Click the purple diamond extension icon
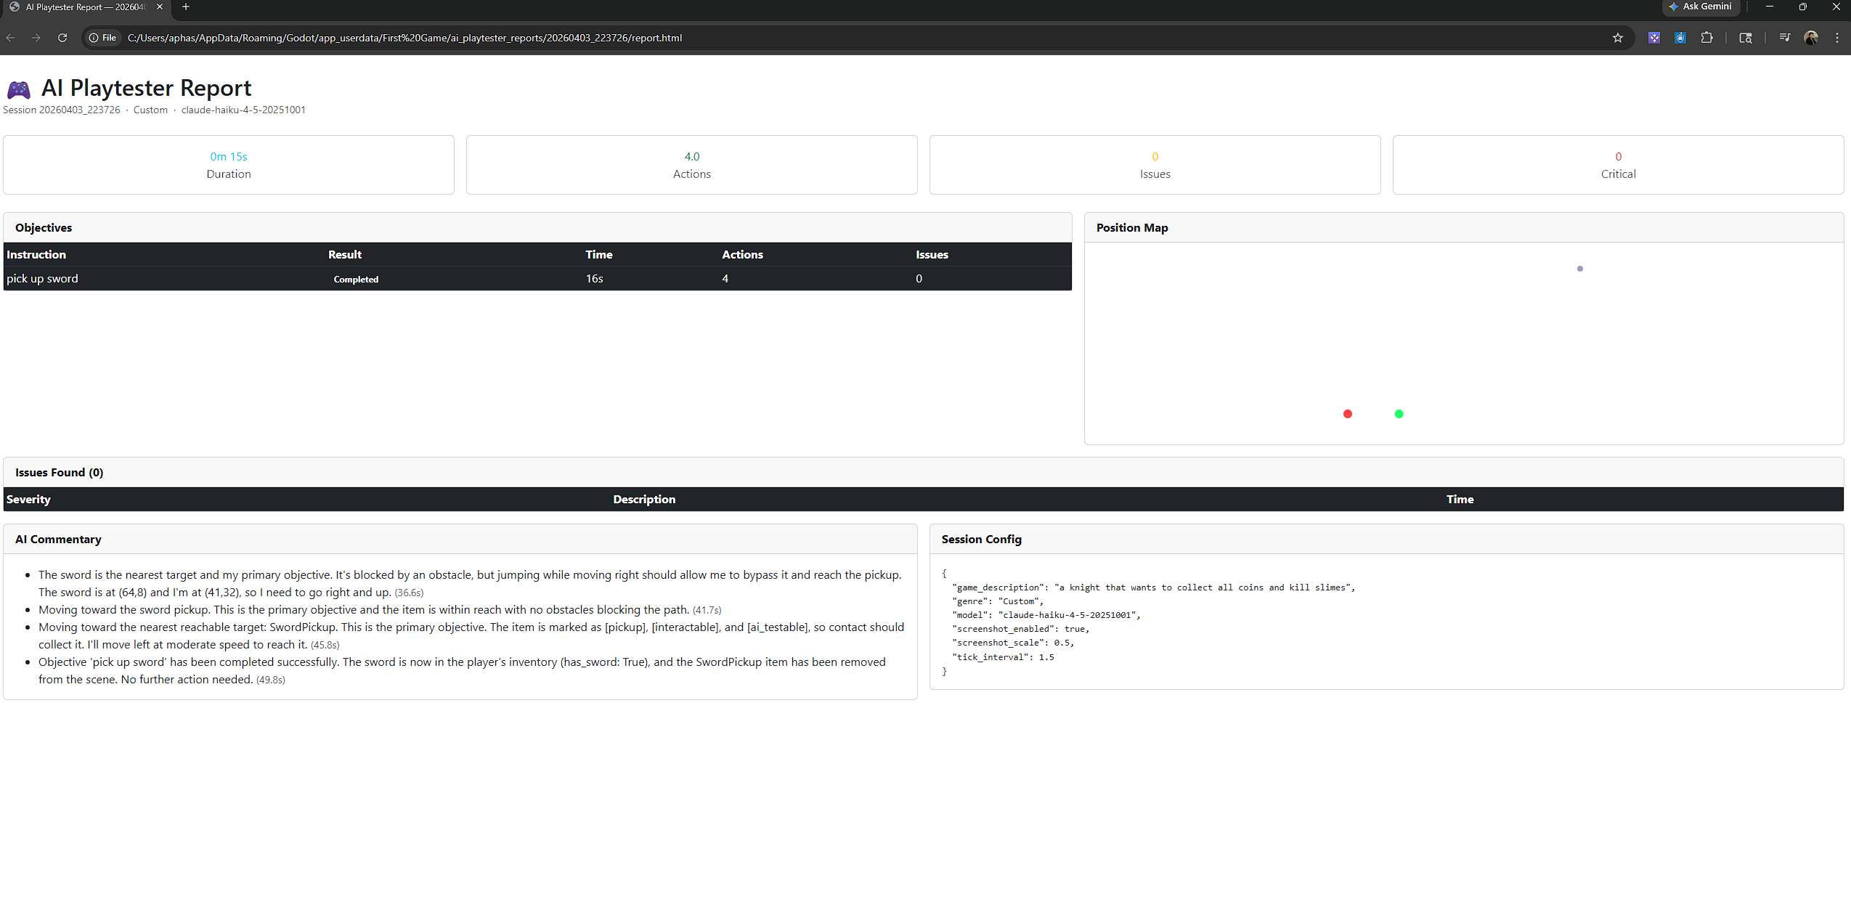The height and width of the screenshot is (907, 1851). click(x=1653, y=38)
